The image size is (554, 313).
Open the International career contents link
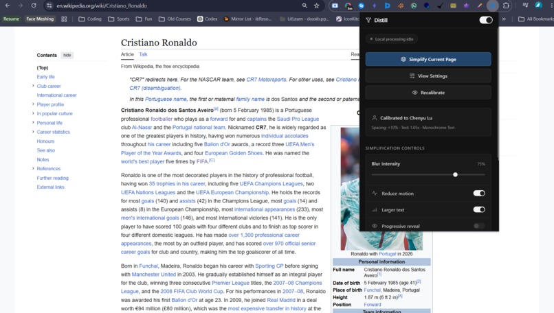pyautogui.click(x=56, y=95)
